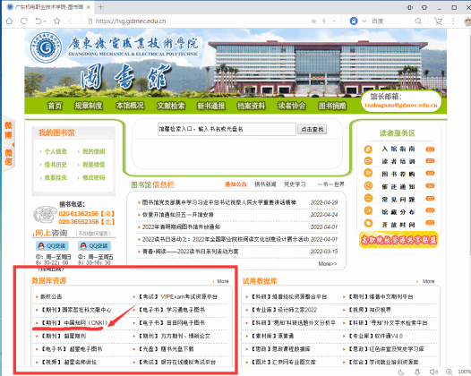
Task: Open 借书历史 link
Action: 56,165
